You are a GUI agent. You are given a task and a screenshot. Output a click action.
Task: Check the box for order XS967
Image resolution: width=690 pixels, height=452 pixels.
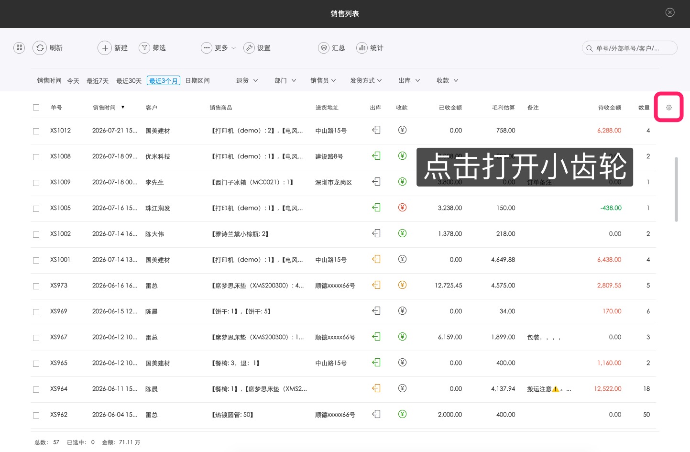pyautogui.click(x=36, y=338)
